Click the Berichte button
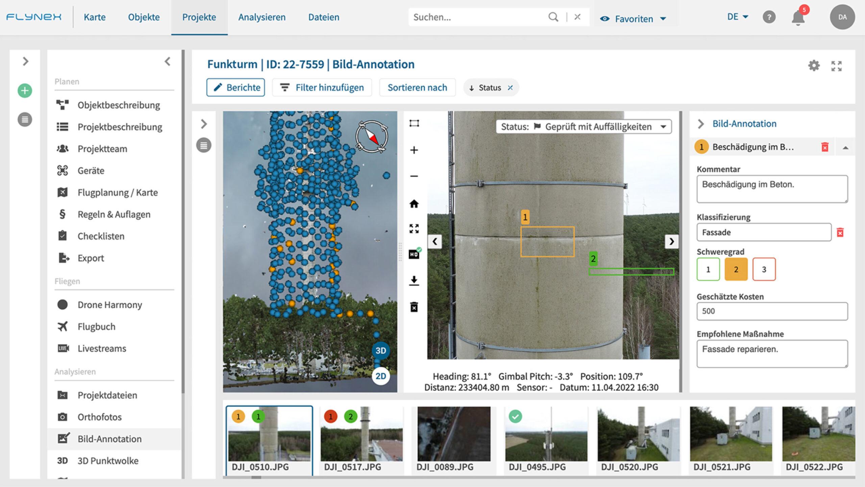Viewport: 865px width, 487px height. coord(236,87)
